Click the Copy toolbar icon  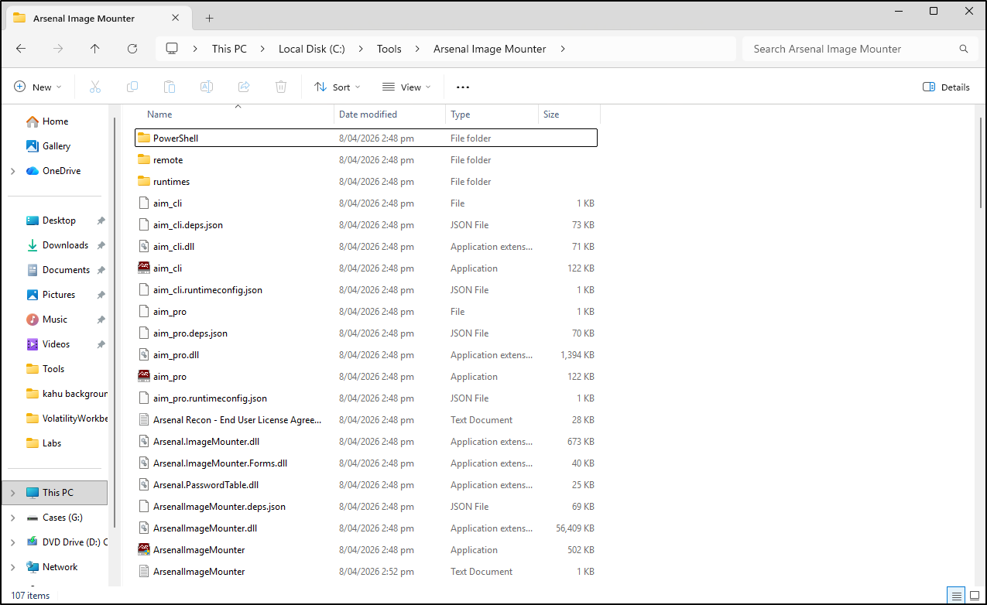click(132, 87)
